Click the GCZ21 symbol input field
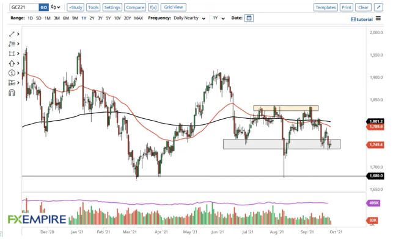The image size is (393, 240). (24, 7)
